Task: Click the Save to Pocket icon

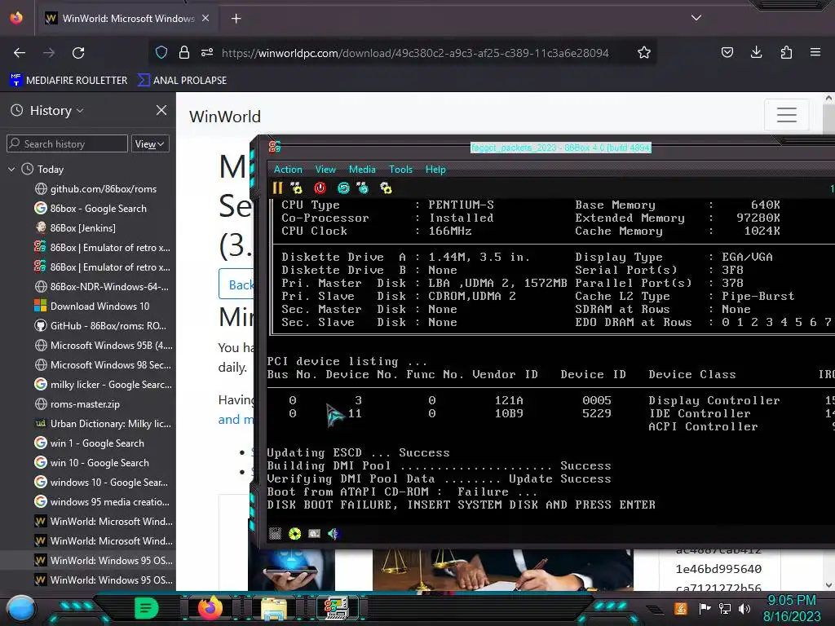Action: (727, 52)
